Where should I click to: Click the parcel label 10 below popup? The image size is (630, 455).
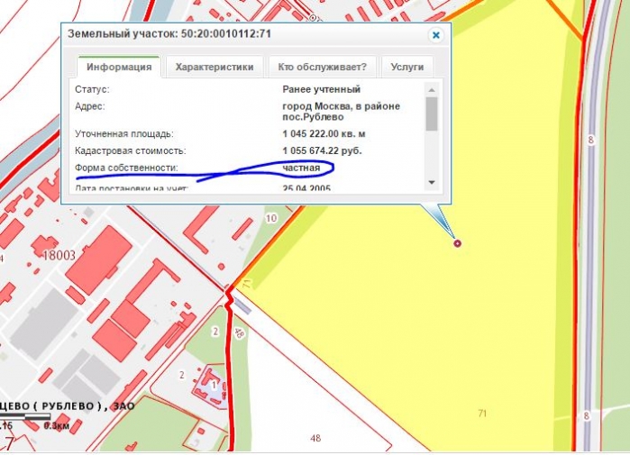point(271,218)
